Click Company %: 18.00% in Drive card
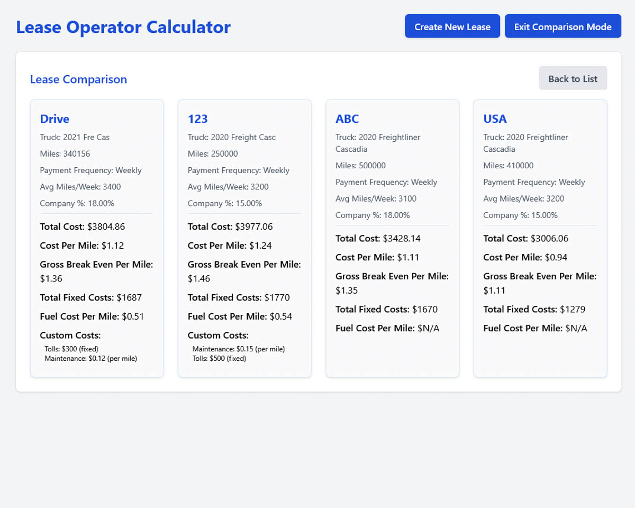Screen dimensions: 635x508 tap(77, 203)
